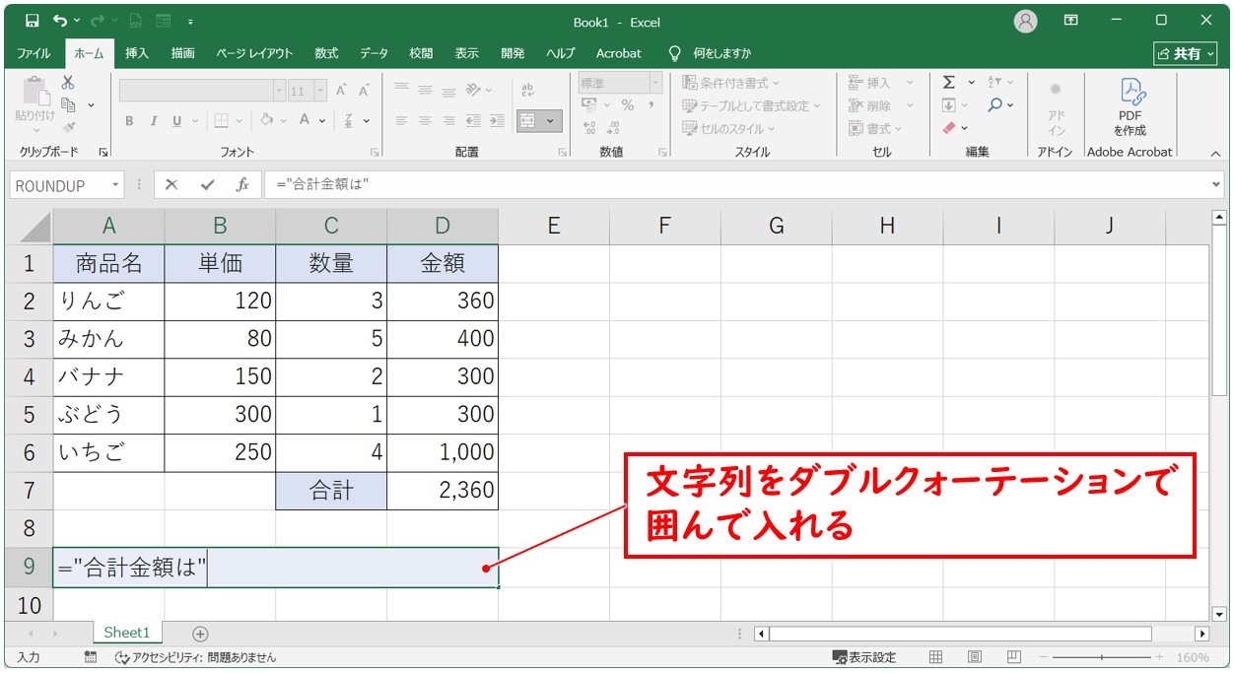Switch to the 数式 ribbon tab
Image resolution: width=1234 pixels, height=673 pixels.
pyautogui.click(x=325, y=53)
